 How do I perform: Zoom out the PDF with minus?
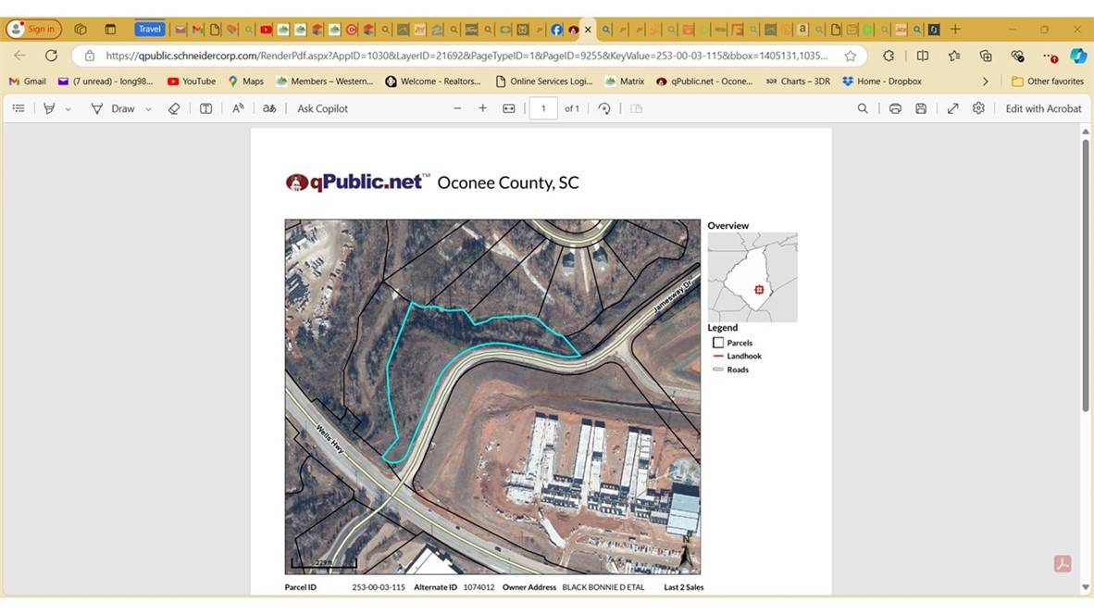tap(458, 108)
